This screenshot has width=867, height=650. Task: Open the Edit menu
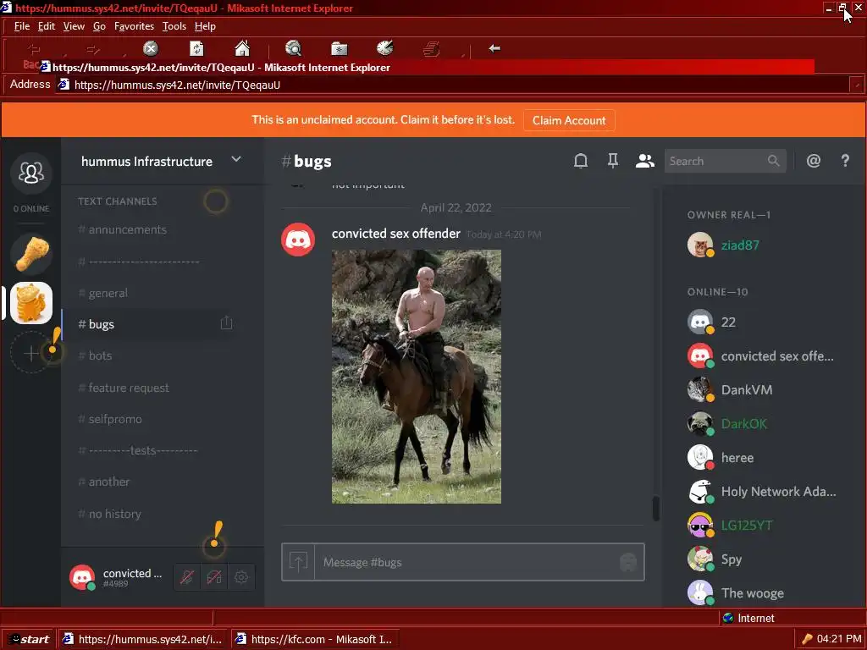(47, 26)
